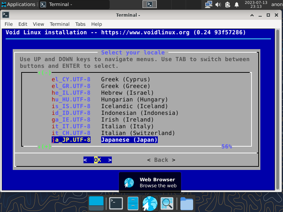Click the volume speaker tray icon
Screen dimensions: 283x212
click(x=218, y=4)
